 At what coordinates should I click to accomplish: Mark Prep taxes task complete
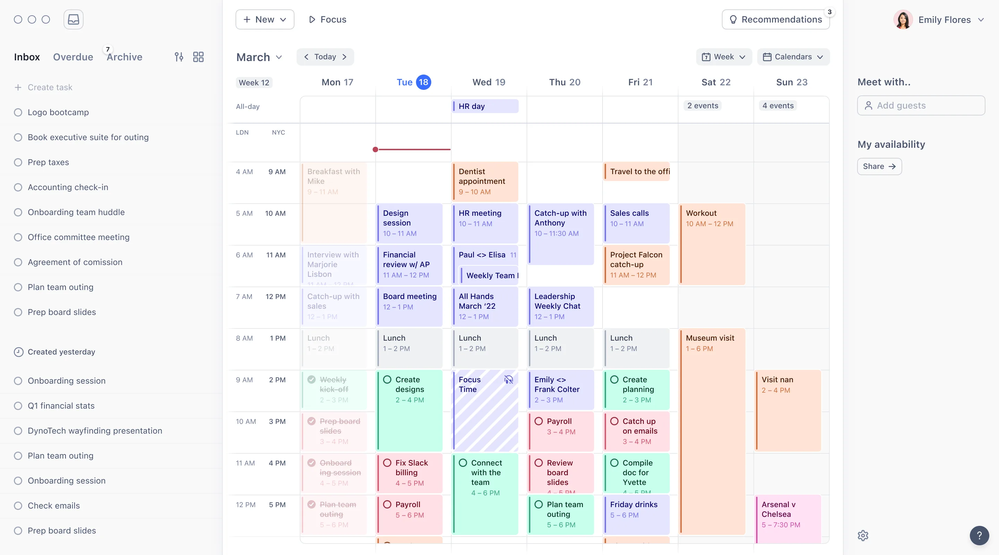pos(18,162)
